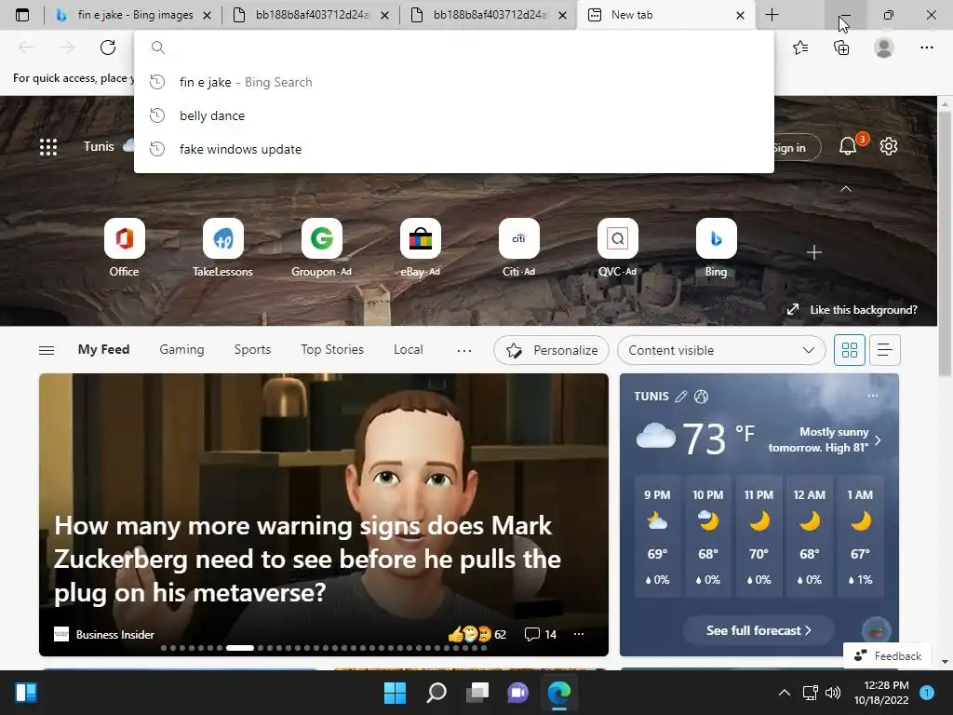953x715 pixels.
Task: Choose 'fin e jake' search suggestion
Action: (x=454, y=82)
